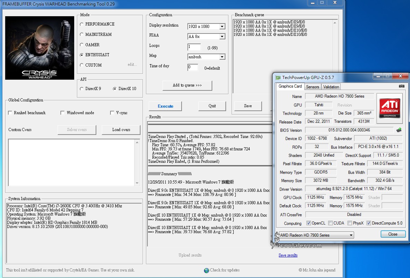The height and width of the screenshot is (278, 410).
Task: Choose the GAMER mode radio button
Action: click(x=81, y=45)
